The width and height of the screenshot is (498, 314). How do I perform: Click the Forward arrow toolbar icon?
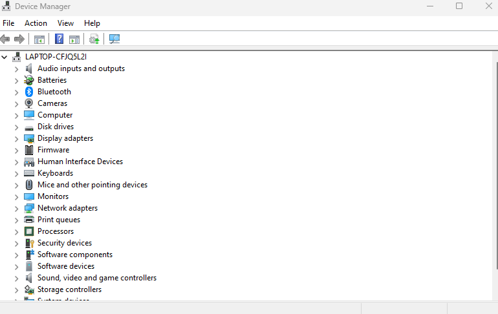[x=19, y=39]
